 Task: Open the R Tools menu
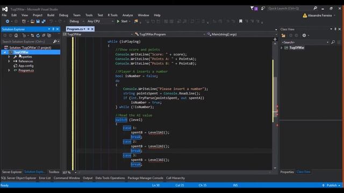(x=112, y=15)
